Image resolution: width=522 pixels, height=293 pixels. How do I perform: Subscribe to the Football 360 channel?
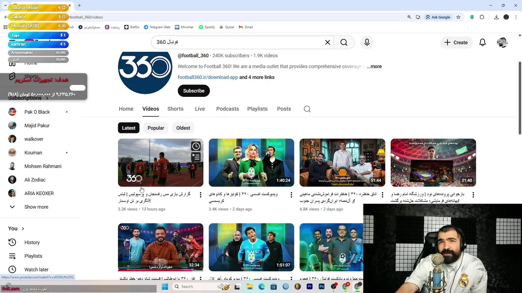[194, 91]
